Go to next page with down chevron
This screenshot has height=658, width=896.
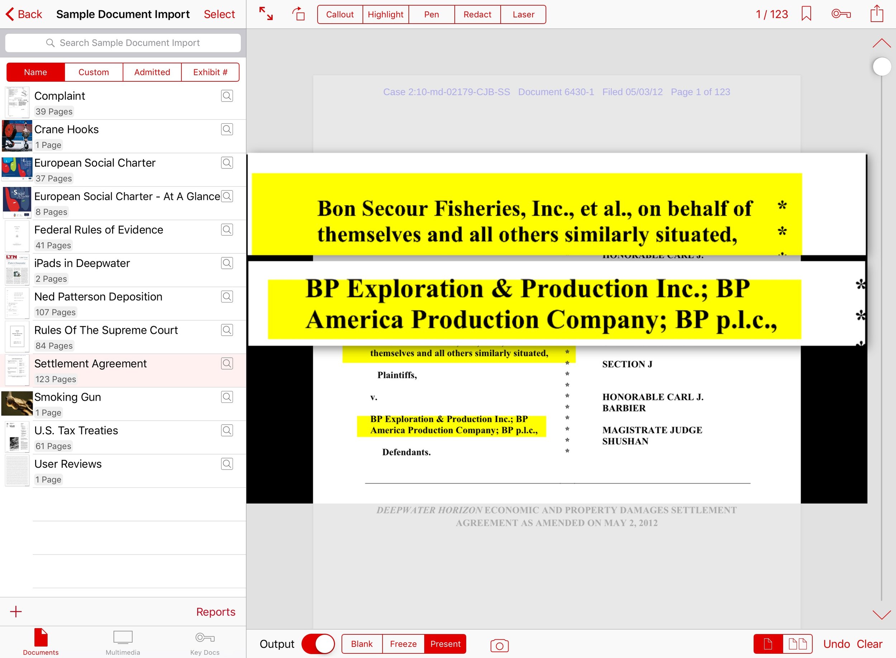coord(881,615)
